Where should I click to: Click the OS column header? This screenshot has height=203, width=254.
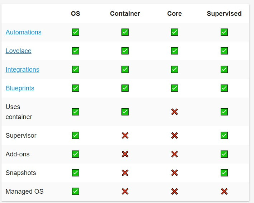pos(75,14)
